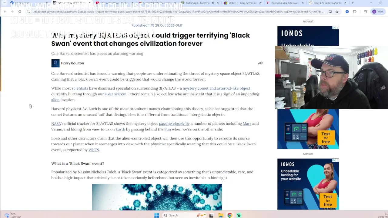Mute the Kicklet.app tab audio icon

212,3
